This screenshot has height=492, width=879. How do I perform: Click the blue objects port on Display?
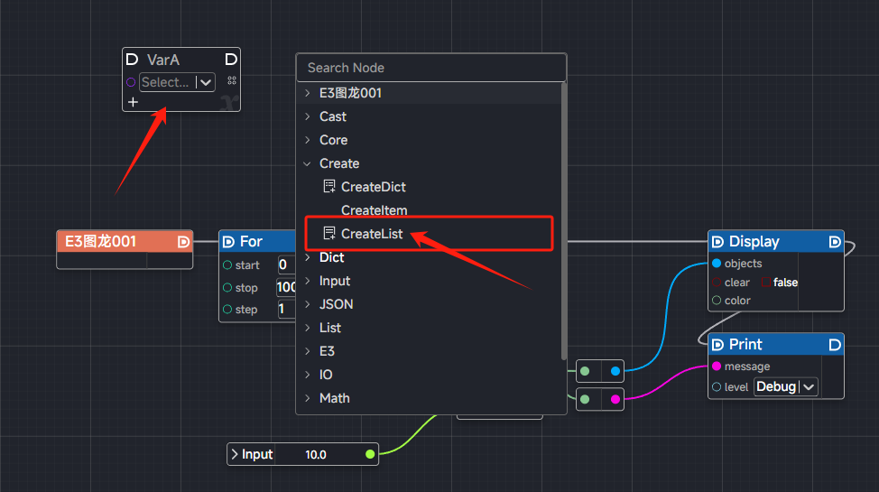tap(717, 264)
